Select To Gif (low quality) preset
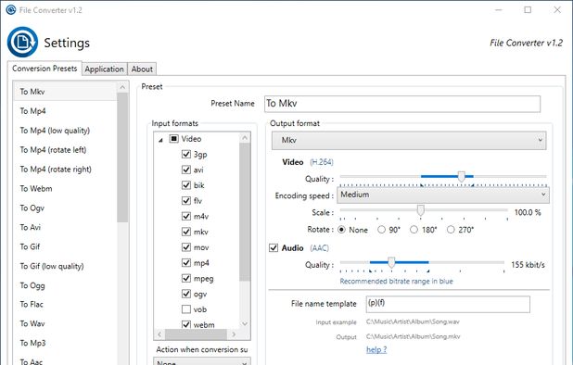This screenshot has width=573, height=365. click(65, 266)
